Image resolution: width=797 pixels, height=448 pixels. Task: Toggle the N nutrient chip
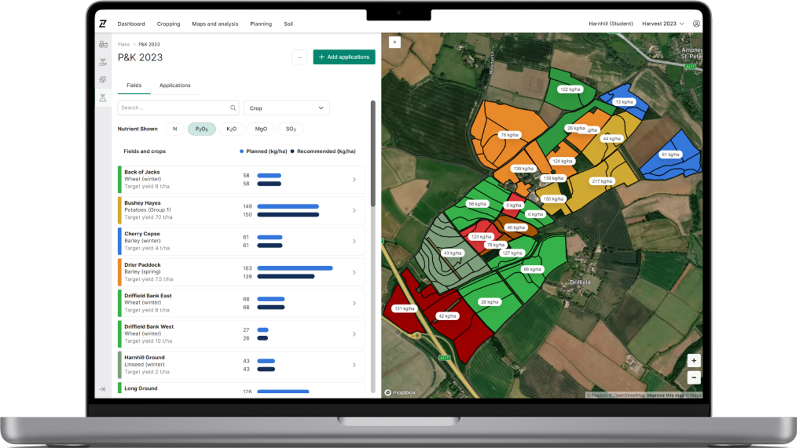(175, 129)
